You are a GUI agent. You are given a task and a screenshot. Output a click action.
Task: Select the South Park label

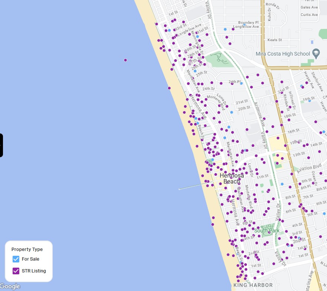267,231
